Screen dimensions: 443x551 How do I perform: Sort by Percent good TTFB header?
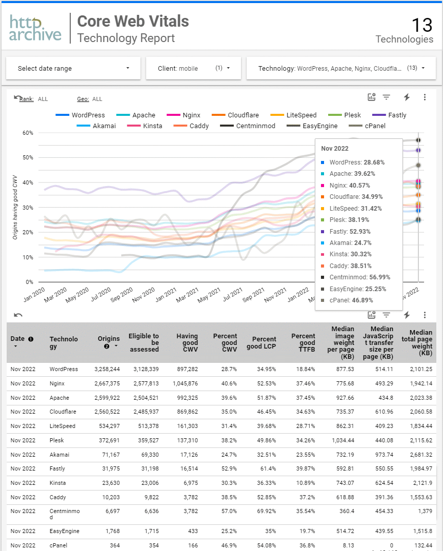(303, 342)
